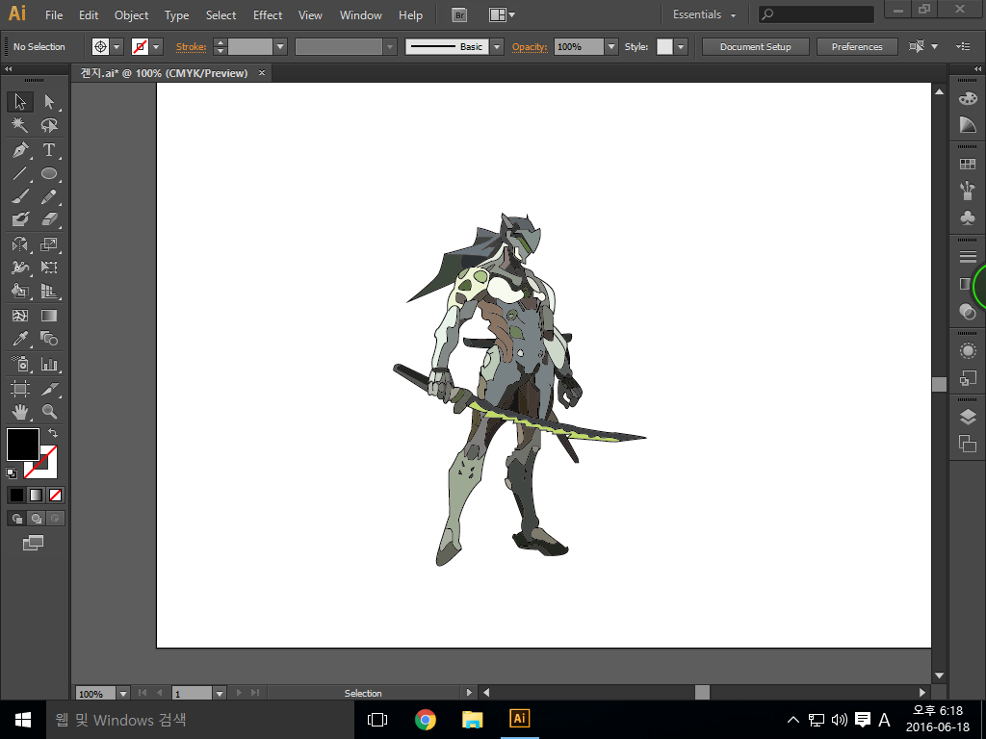
Task: Set paint mode to None
Action: point(55,496)
